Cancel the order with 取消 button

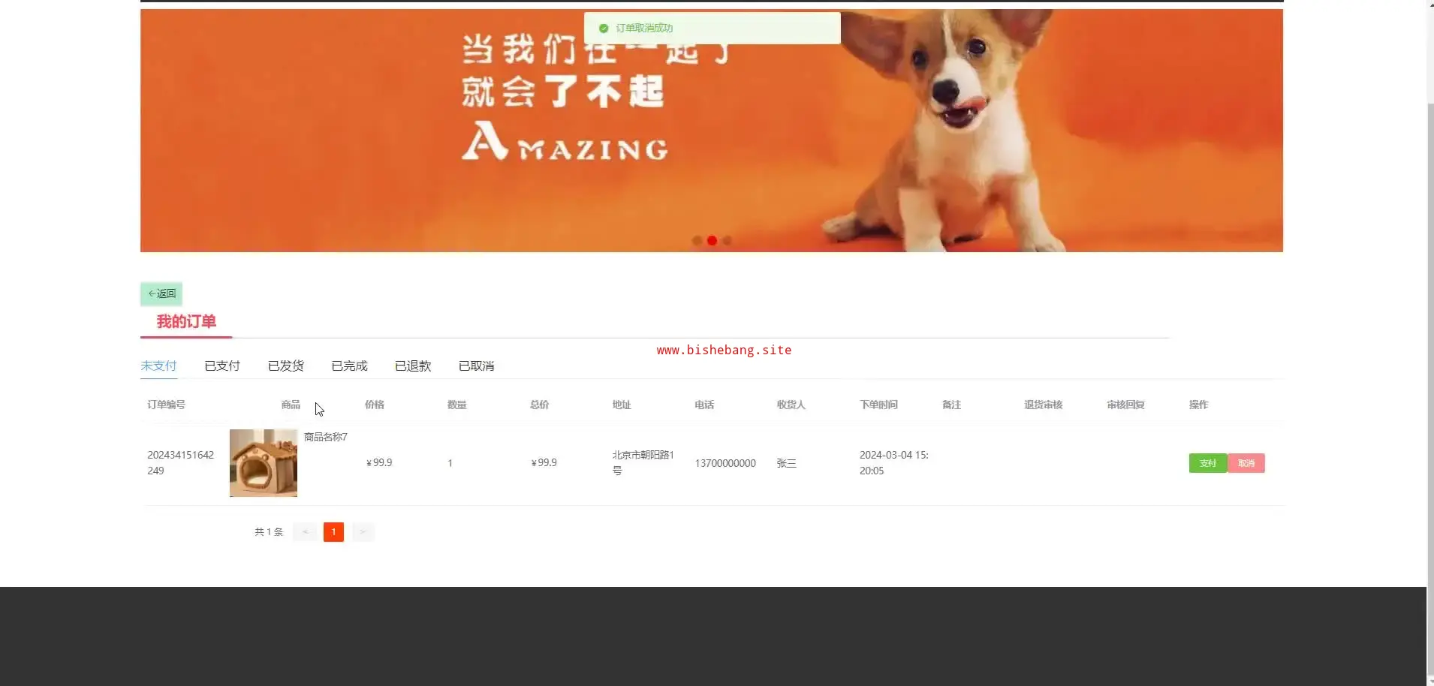1246,463
